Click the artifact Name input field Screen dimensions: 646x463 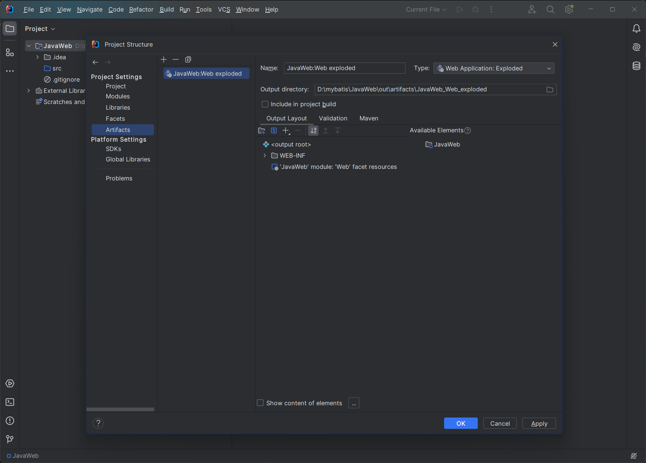[x=344, y=68]
